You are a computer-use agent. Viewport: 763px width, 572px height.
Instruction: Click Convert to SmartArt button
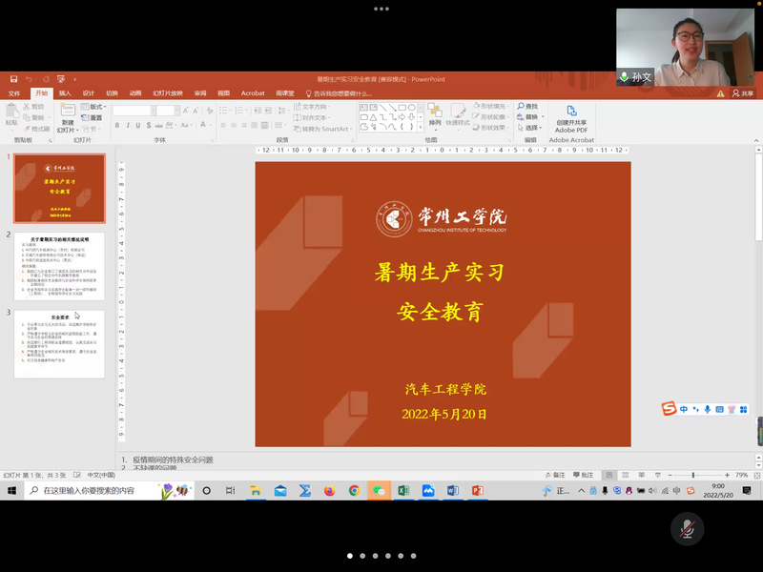[321, 129]
